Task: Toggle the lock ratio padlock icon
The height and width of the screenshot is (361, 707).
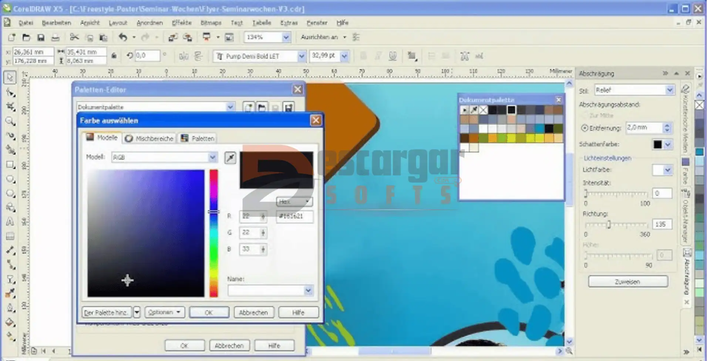Action: coord(114,56)
